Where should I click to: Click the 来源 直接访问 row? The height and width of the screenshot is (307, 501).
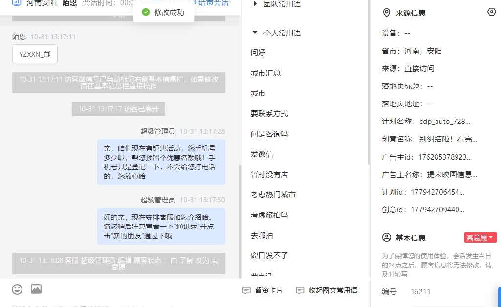408,69
